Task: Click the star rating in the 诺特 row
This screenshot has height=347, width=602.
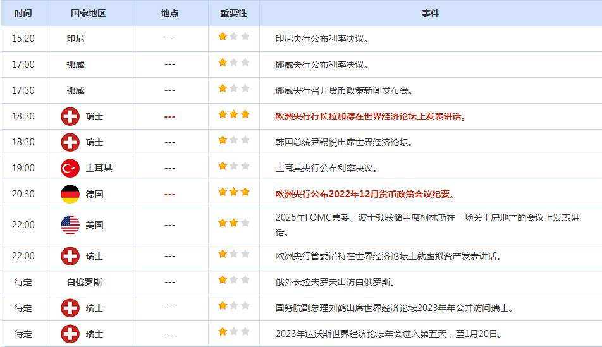Action: (234, 253)
